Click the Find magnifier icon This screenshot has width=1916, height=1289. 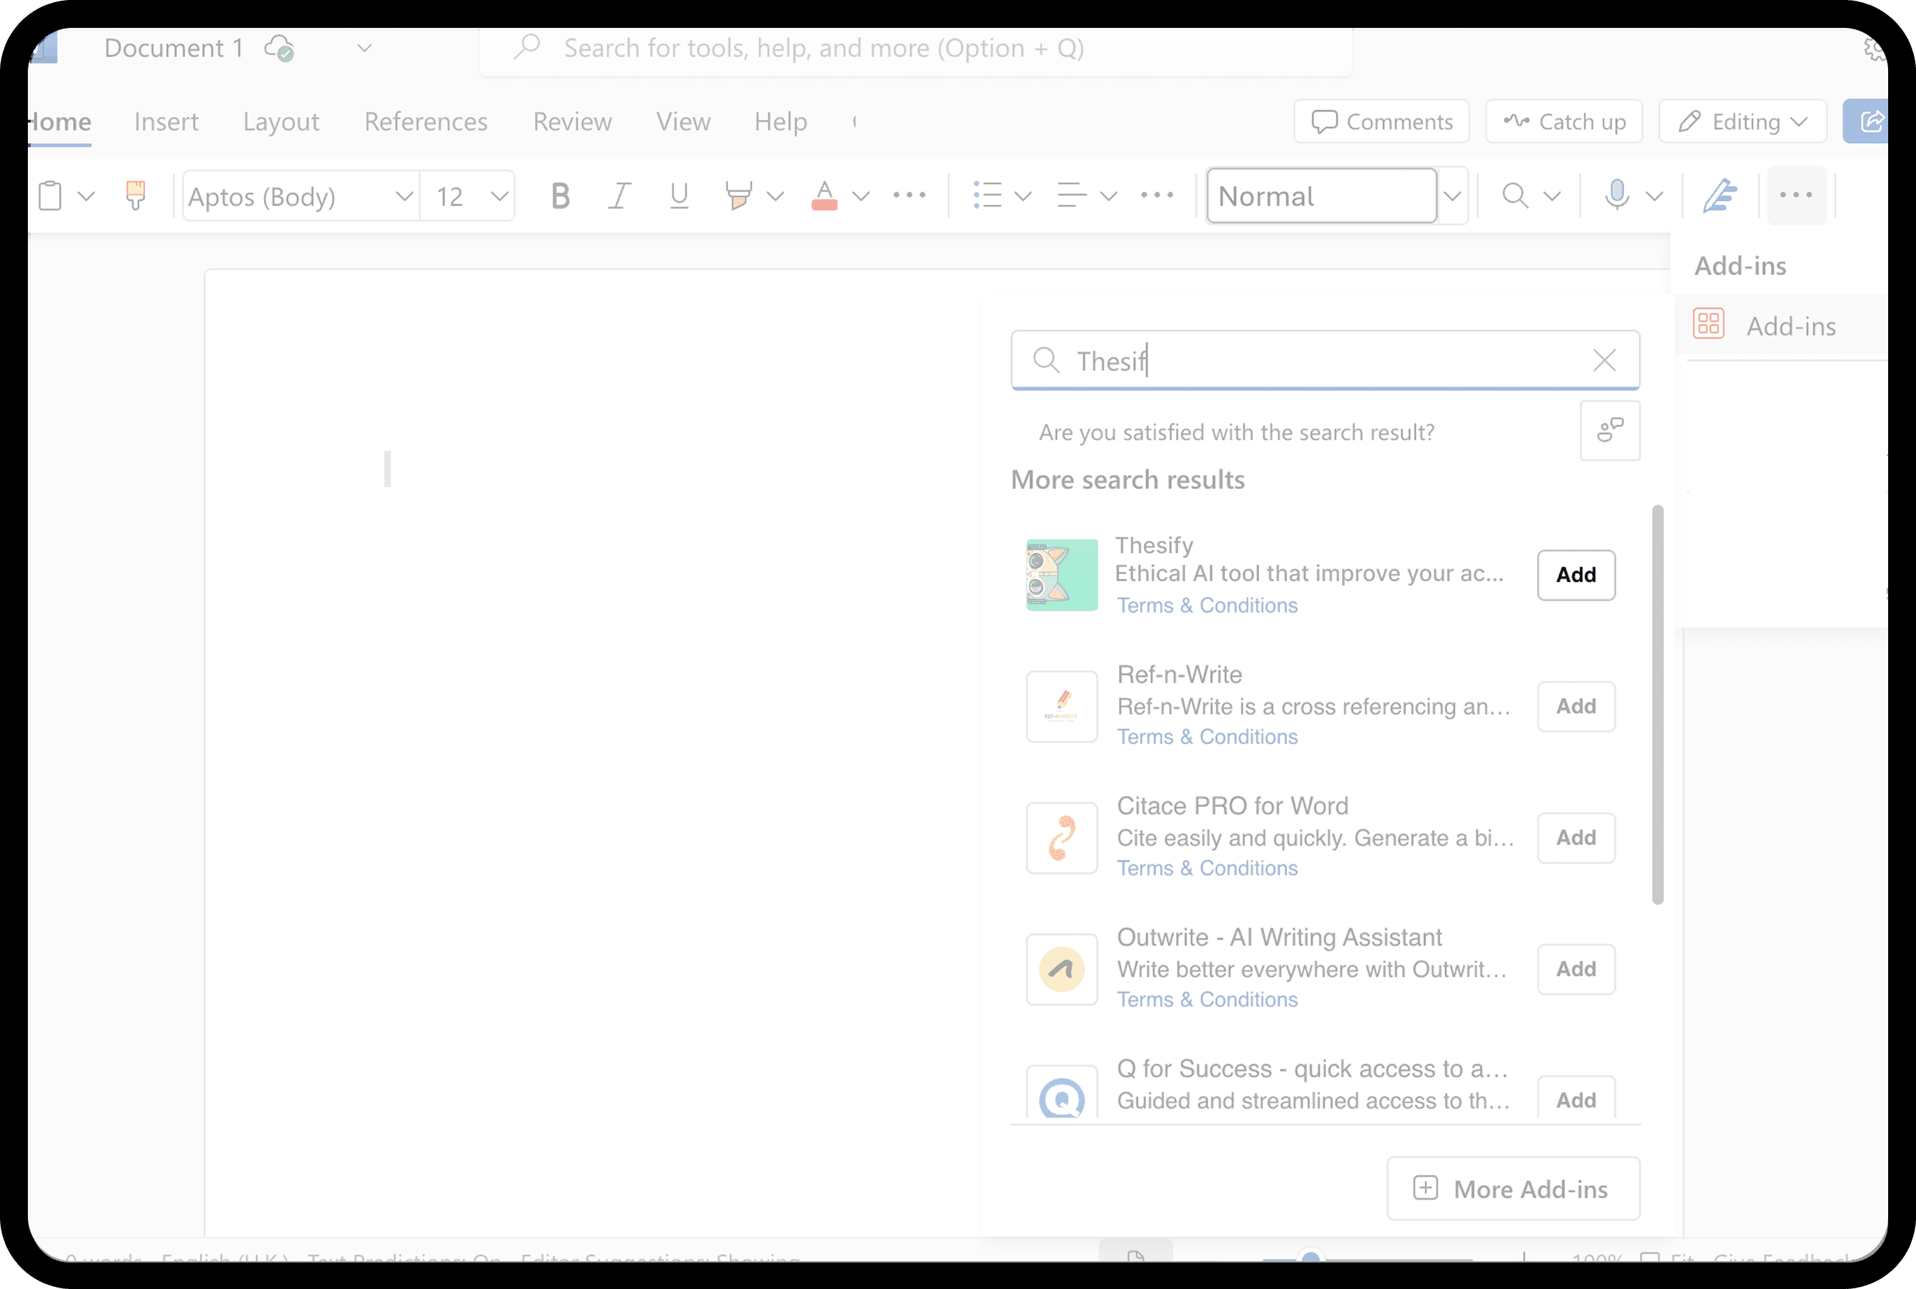click(x=1515, y=196)
